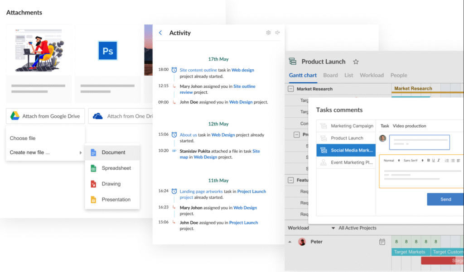The image size is (464, 272).
Task: Choose Drawing file type option
Action: click(x=111, y=184)
